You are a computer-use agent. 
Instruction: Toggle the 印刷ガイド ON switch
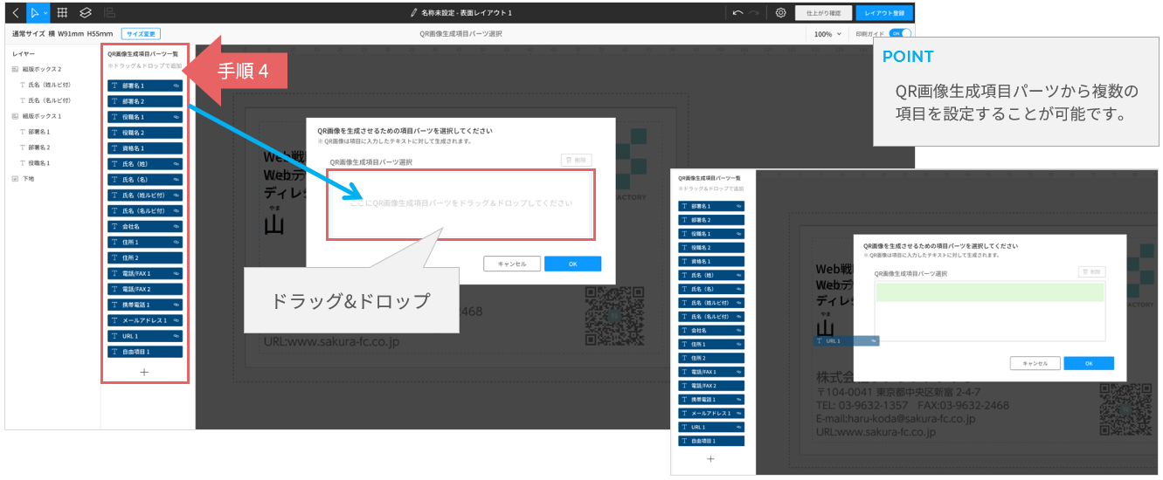coord(899,34)
